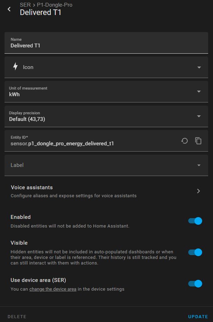
Task: Go back using the header arrow
Action: pos(9,9)
